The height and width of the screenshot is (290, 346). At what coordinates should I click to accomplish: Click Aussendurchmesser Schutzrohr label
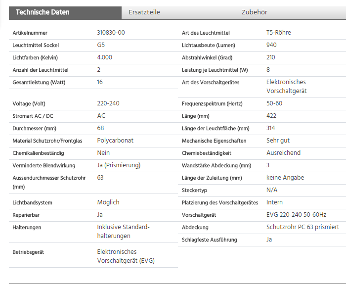tap(49, 182)
